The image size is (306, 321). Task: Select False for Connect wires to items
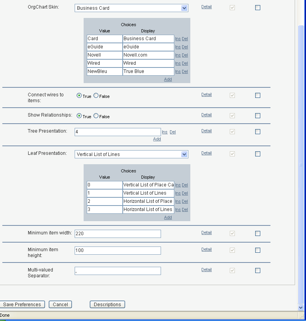pyautogui.click(x=96, y=96)
